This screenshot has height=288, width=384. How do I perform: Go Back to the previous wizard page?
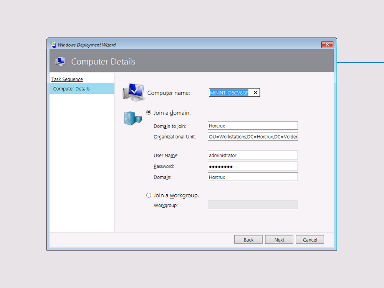pyautogui.click(x=248, y=240)
